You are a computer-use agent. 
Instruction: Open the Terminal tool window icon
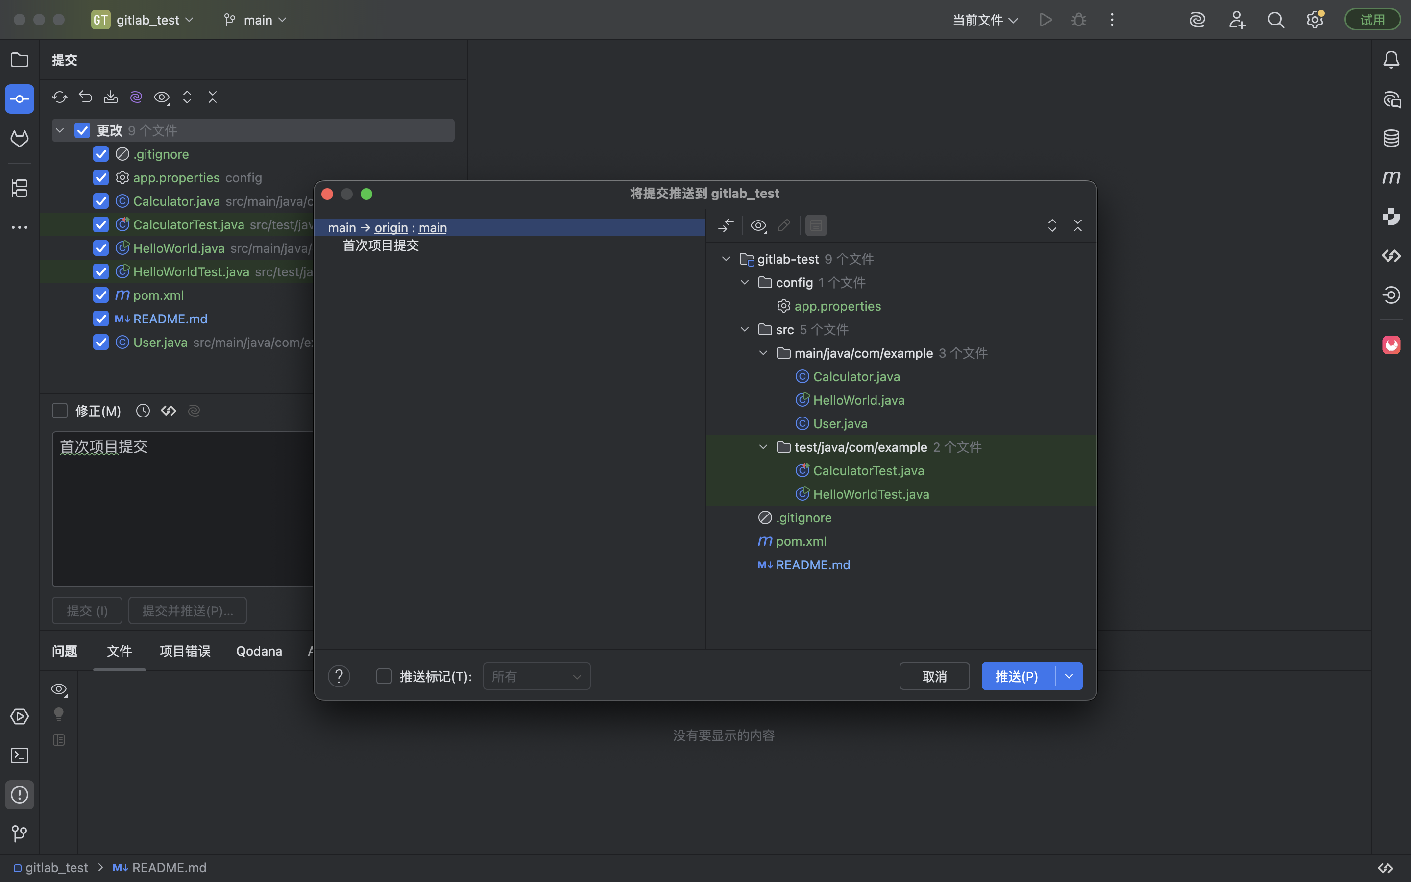tap(19, 756)
